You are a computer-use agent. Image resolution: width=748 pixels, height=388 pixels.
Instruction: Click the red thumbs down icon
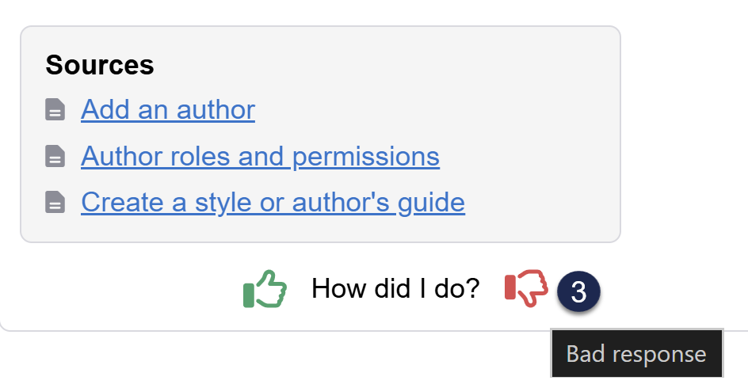525,288
